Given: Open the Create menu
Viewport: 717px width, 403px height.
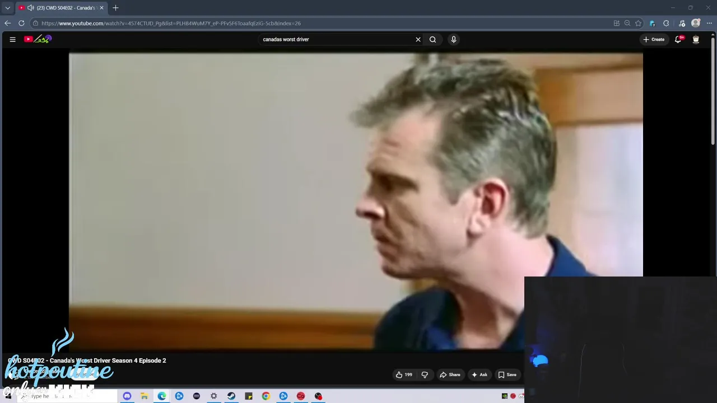Looking at the screenshot, I should tap(654, 39).
